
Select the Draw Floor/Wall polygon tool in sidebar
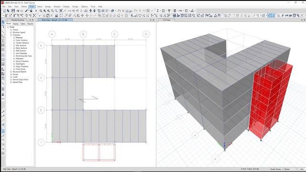click(x=3, y=55)
